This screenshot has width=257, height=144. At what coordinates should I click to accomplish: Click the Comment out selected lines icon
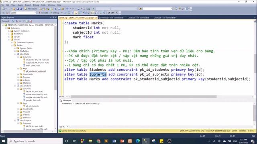(101, 13)
